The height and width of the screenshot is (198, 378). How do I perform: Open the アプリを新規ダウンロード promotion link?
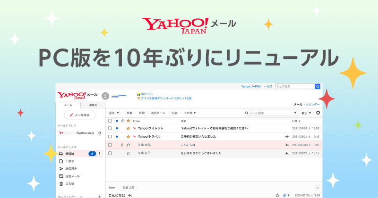pyautogui.click(x=166, y=98)
